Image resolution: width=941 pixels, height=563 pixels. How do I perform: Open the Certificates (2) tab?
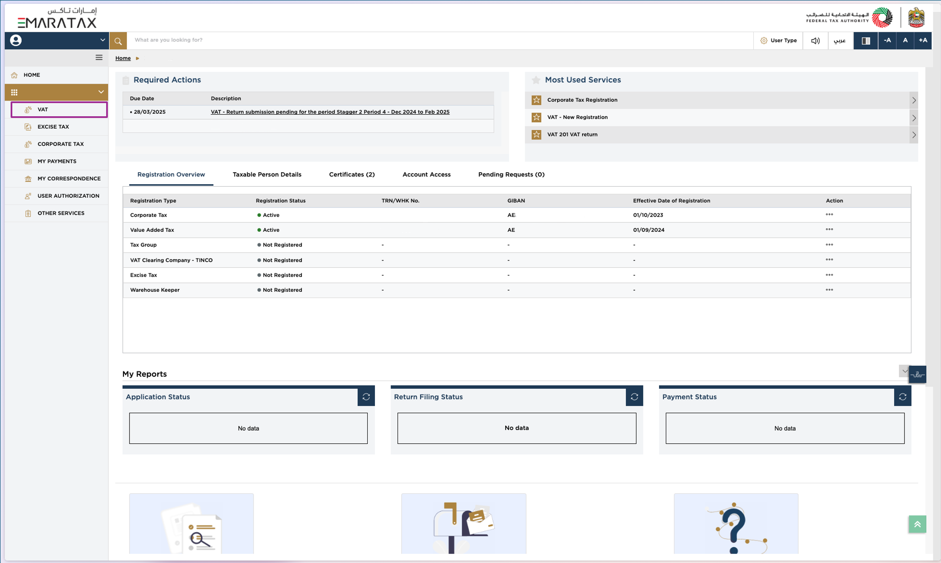pos(352,174)
